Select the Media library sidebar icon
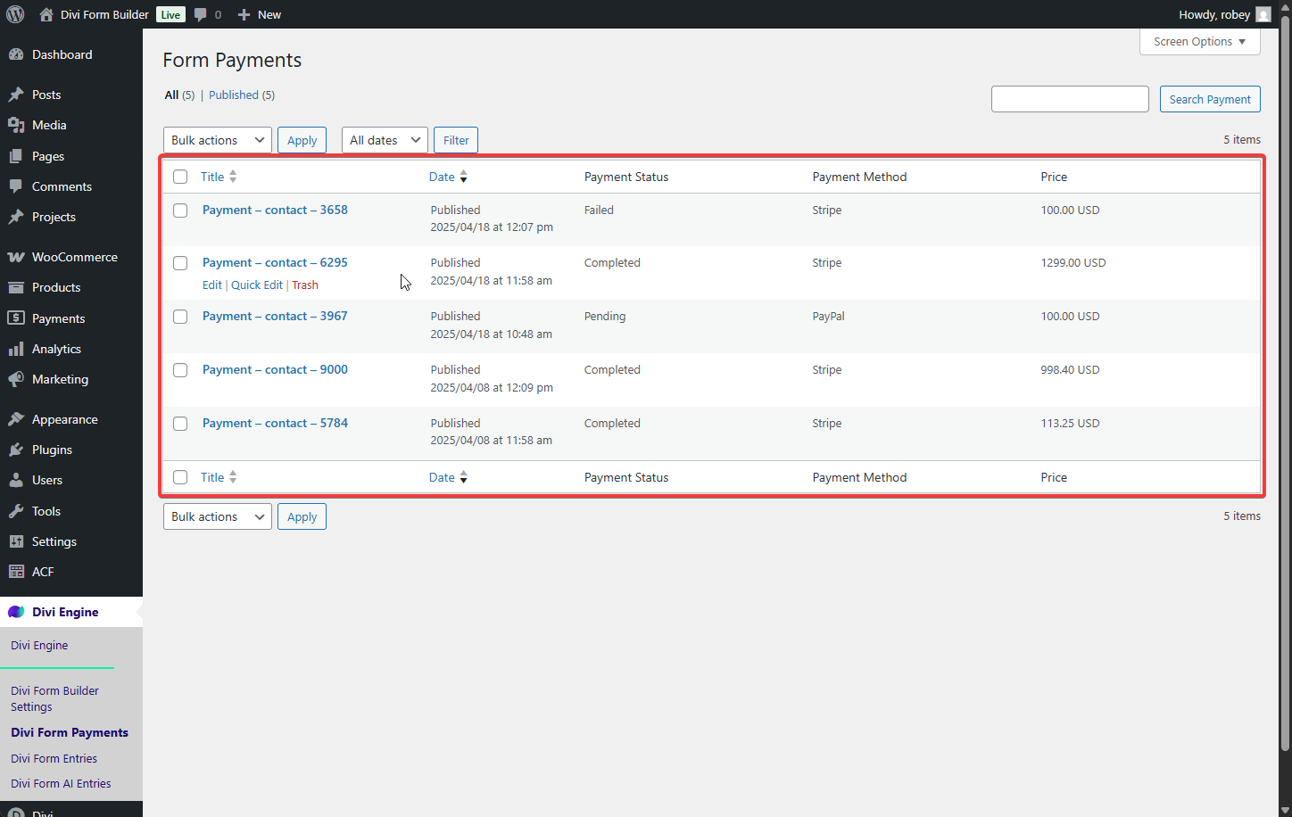Screen dimensions: 1292x817 pyautogui.click(x=18, y=125)
